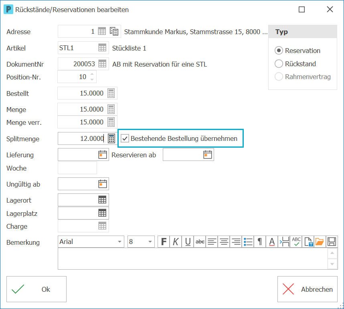Open the Lagerort lookup grid icon
Viewport: 344px width, 309px height.
(102, 200)
